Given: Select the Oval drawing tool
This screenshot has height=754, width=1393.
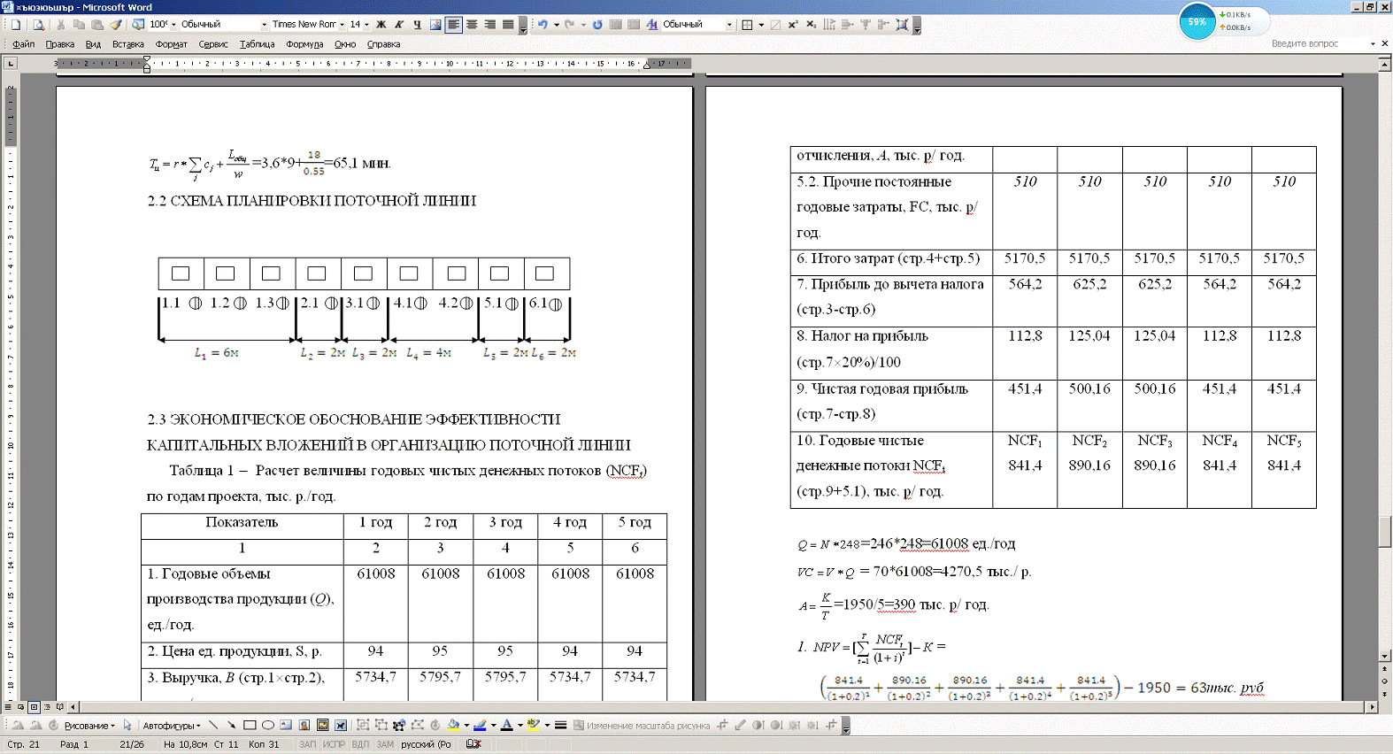Looking at the screenshot, I should point(267,726).
